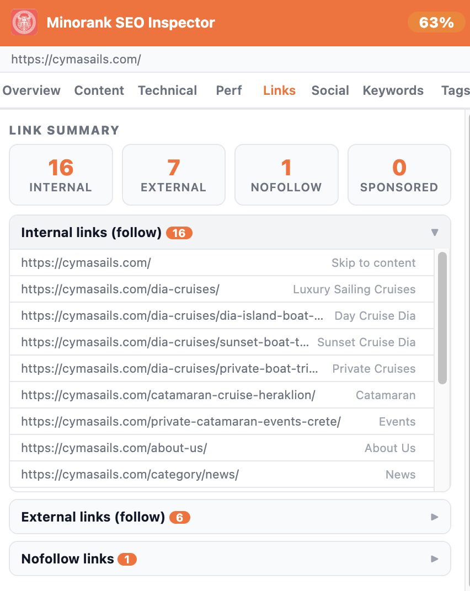
Task: Click the Minorank logo icon
Action: [24, 22]
